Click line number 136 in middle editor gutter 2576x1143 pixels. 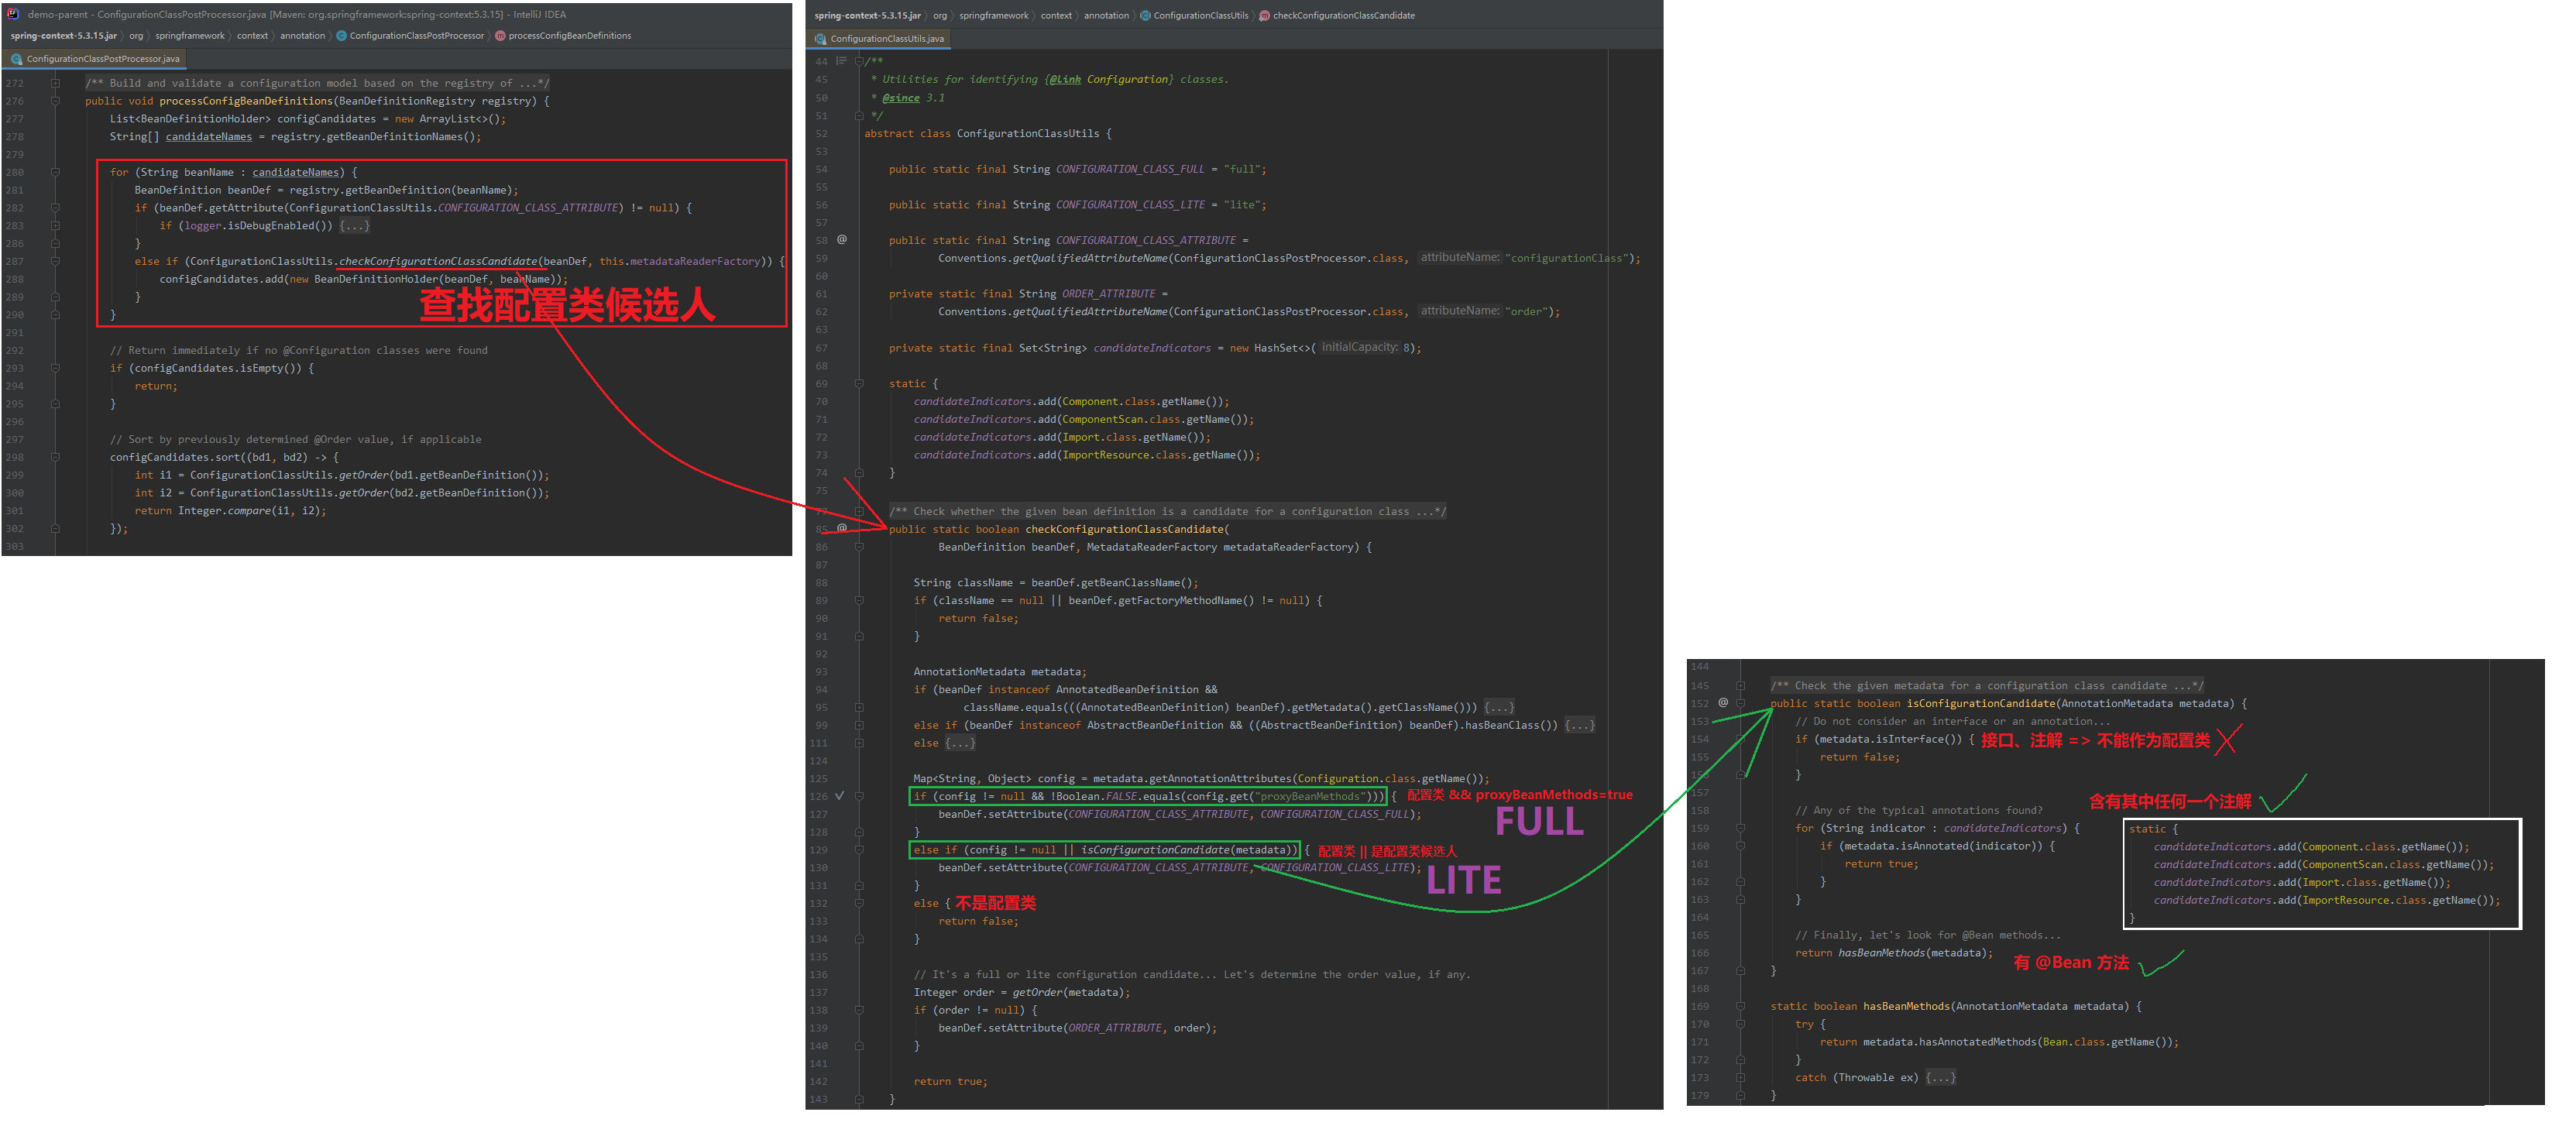[x=819, y=975]
